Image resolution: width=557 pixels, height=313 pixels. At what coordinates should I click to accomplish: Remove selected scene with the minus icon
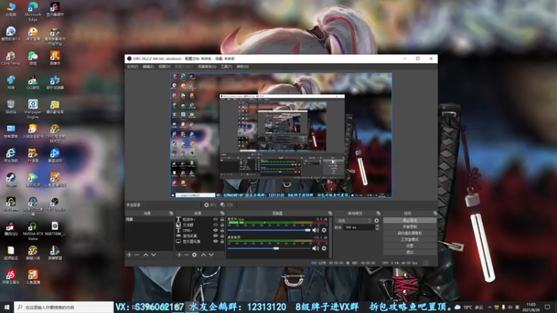coord(136,255)
